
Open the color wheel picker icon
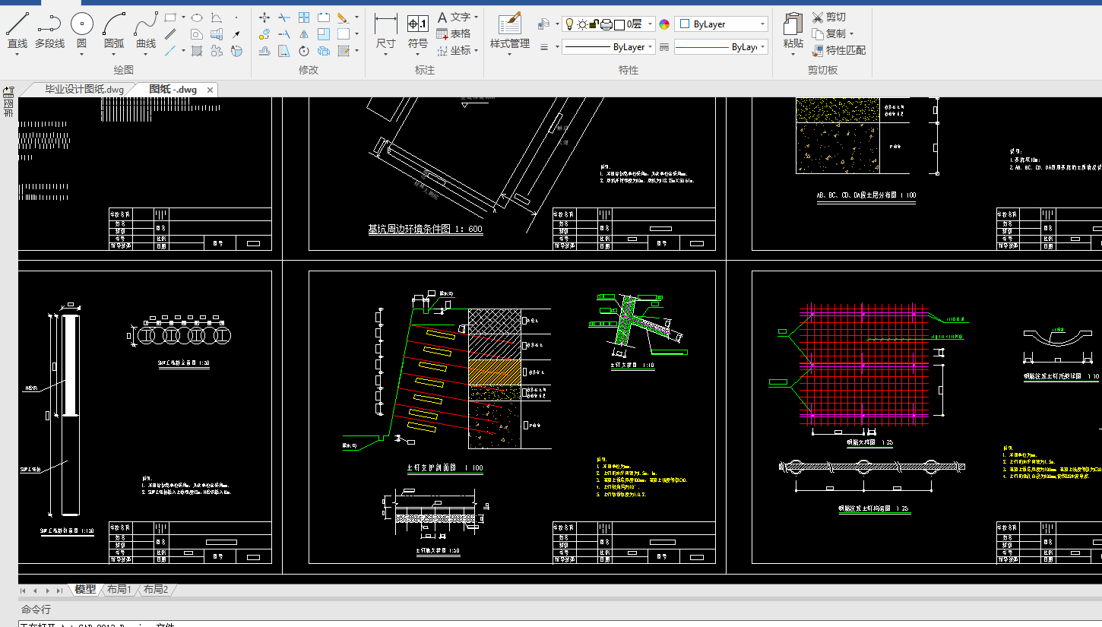pyautogui.click(x=664, y=24)
